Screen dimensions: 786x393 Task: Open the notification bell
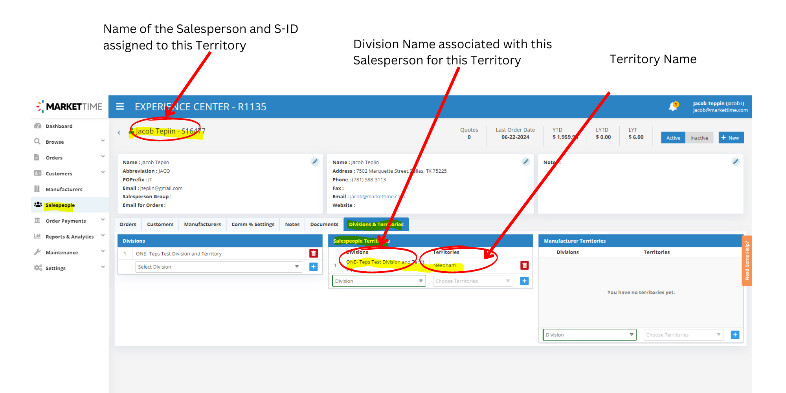[673, 106]
